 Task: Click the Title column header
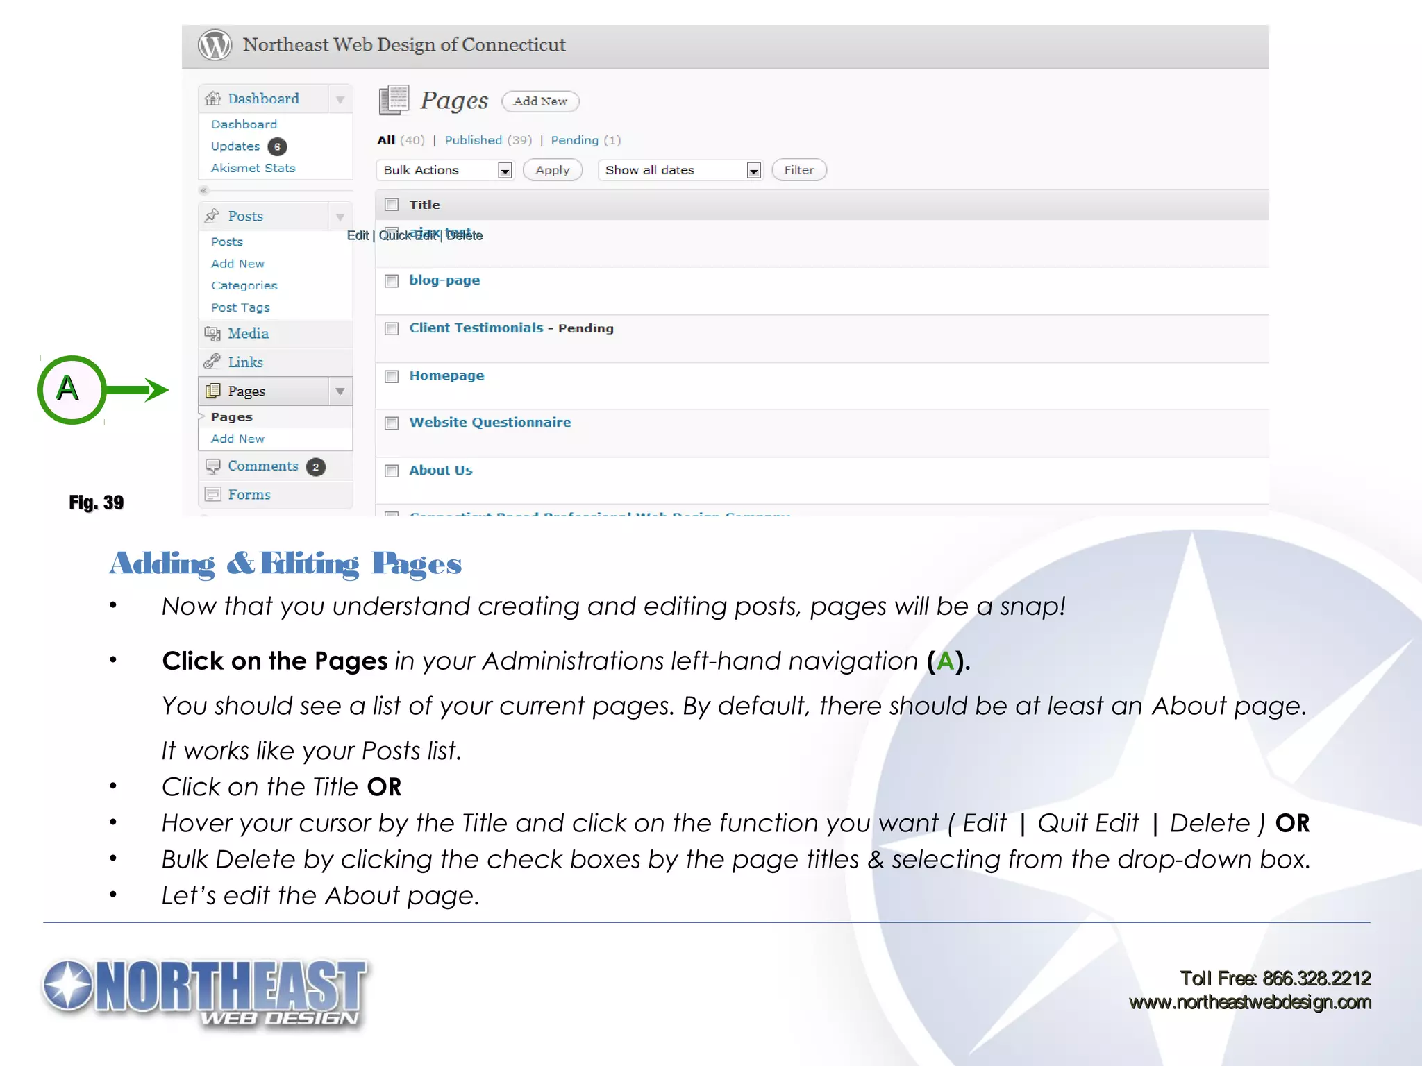[424, 205]
